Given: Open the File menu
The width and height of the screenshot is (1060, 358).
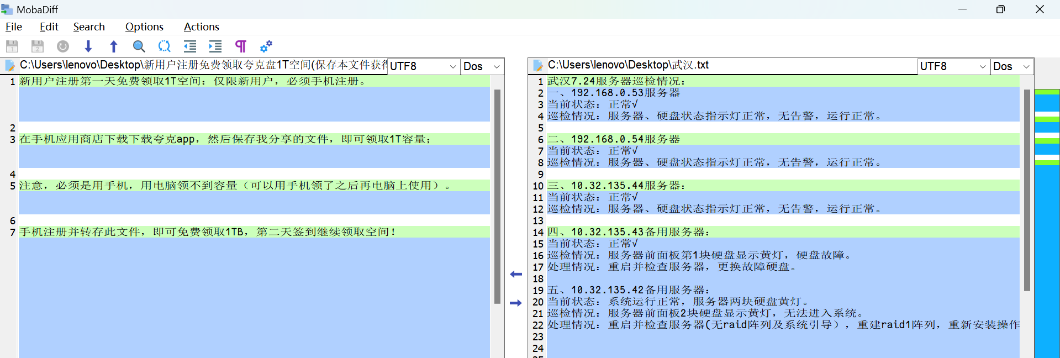Looking at the screenshot, I should tap(14, 27).
